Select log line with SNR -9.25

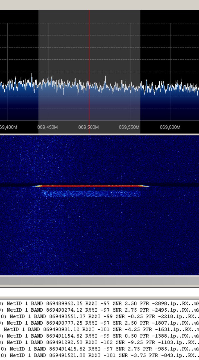[99, 342]
